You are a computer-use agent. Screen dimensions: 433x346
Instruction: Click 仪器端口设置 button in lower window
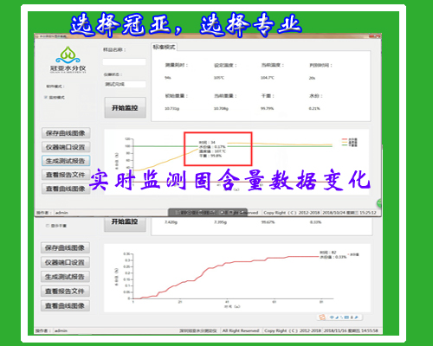65,262
